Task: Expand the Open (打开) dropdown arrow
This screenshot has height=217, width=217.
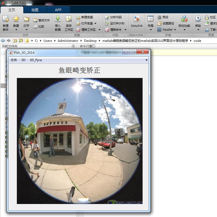Action: point(26,30)
